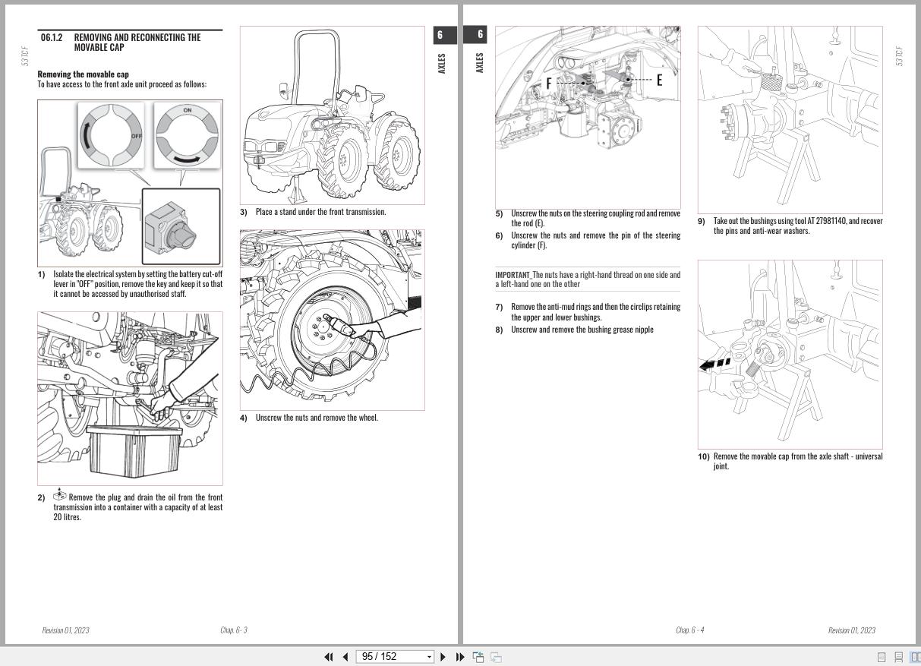Go to the previous page
Viewport: 921px width, 666px height.
(345, 657)
